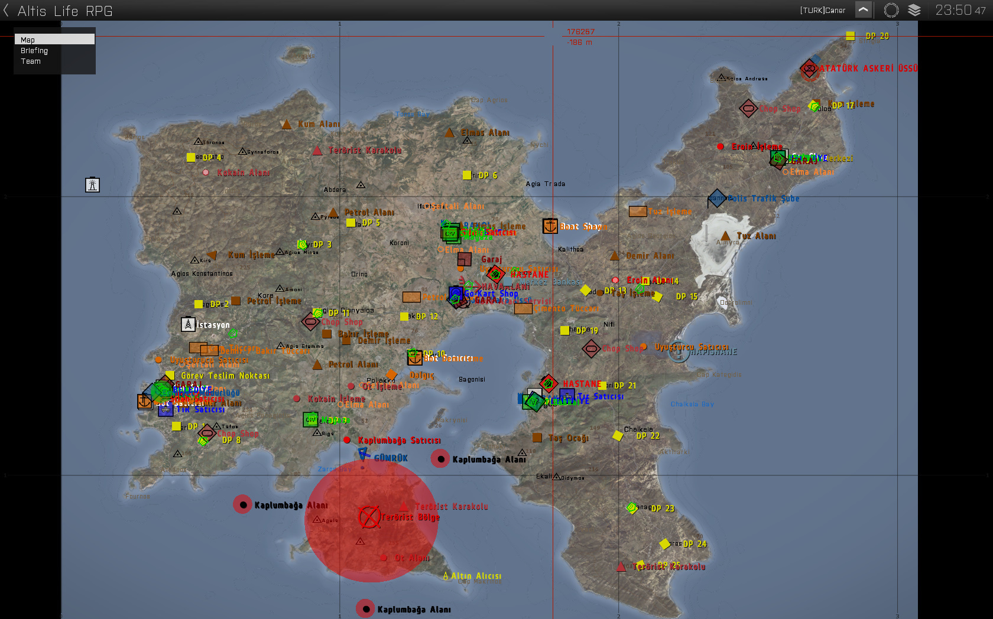This screenshot has width=993, height=619.
Task: Select the Map menu entry
Action: [x=54, y=40]
